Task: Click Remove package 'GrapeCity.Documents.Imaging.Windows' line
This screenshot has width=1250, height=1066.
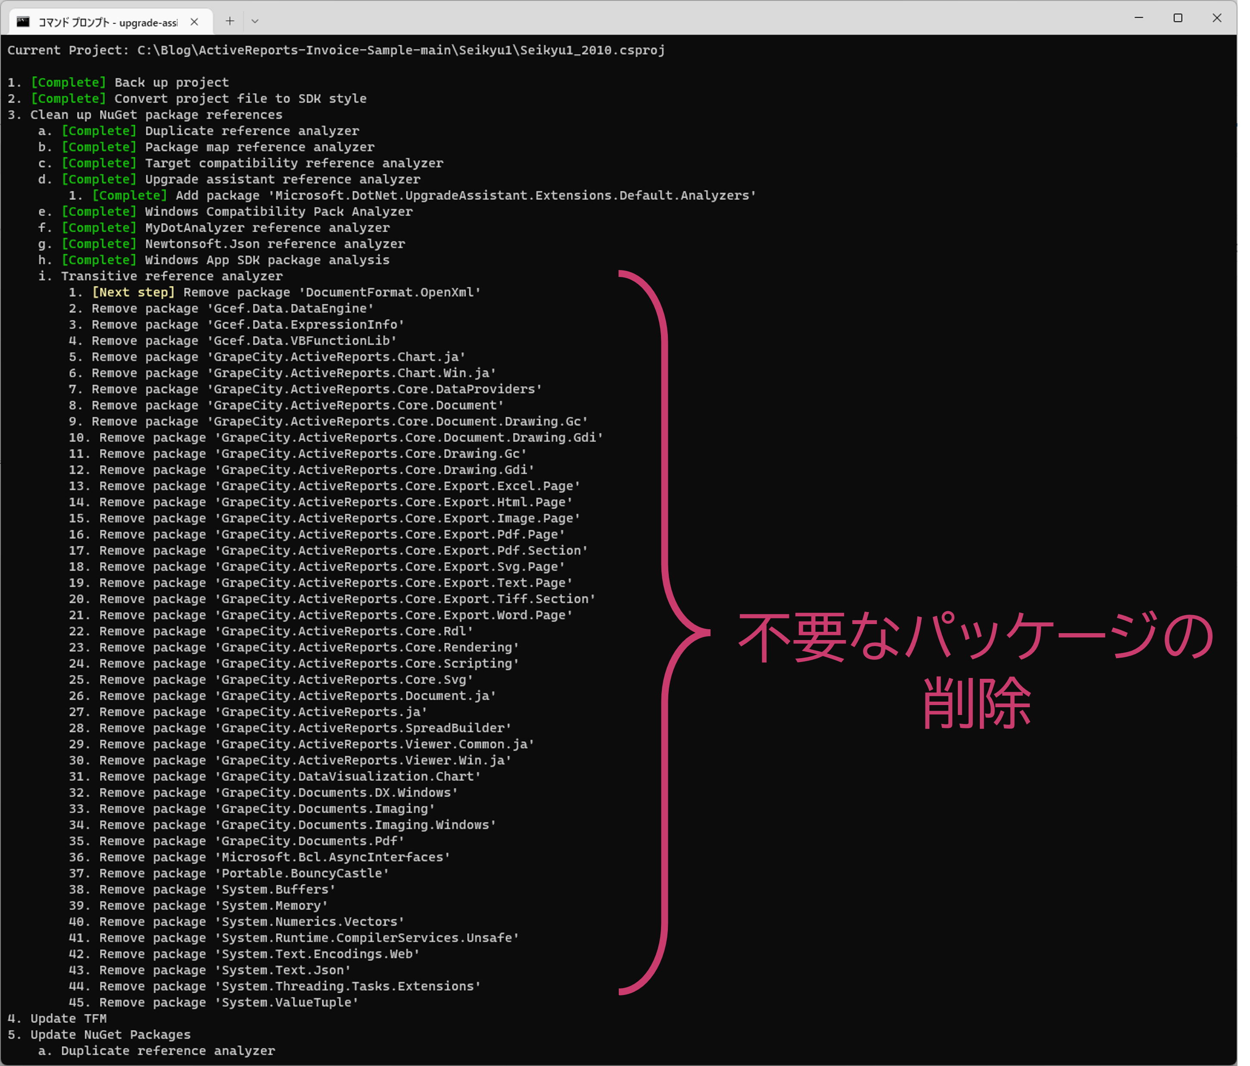Action: (x=282, y=825)
